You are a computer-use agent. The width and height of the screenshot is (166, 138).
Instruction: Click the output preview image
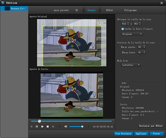coord(72,95)
